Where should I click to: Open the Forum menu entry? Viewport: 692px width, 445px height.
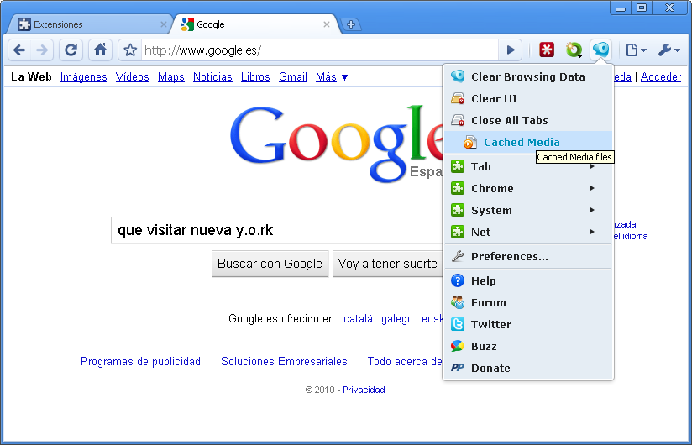528,302
